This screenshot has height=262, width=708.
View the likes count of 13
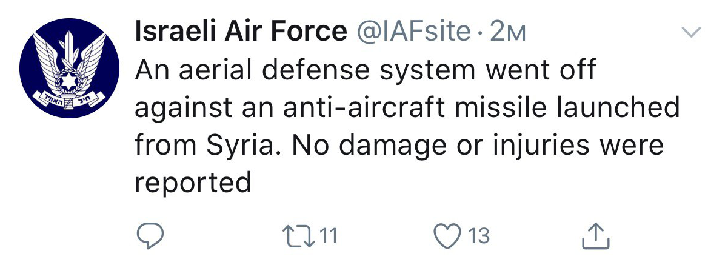(x=478, y=237)
